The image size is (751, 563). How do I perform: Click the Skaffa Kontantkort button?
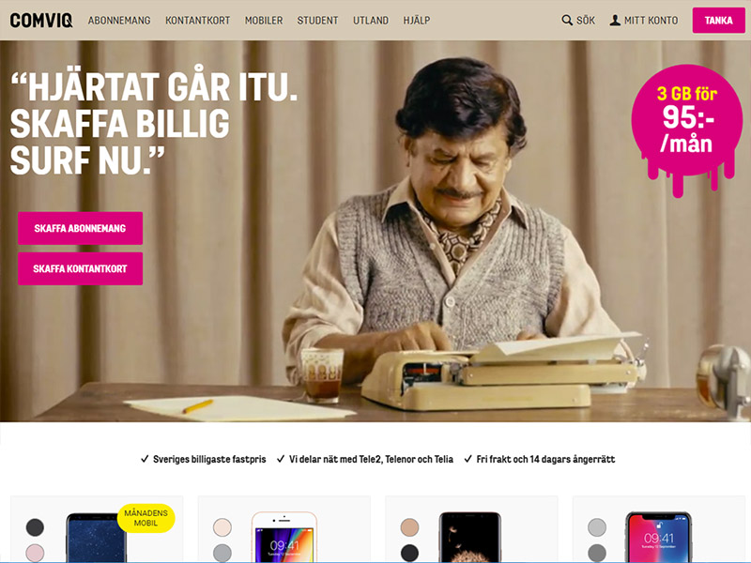[x=80, y=268]
